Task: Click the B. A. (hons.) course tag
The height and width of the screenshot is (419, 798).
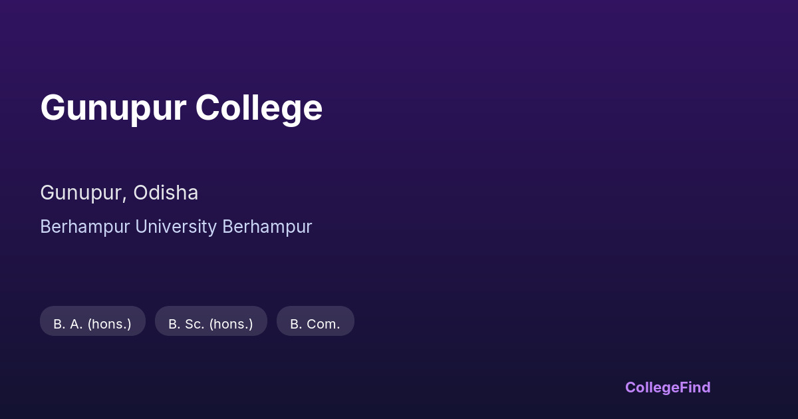Action: (x=92, y=324)
